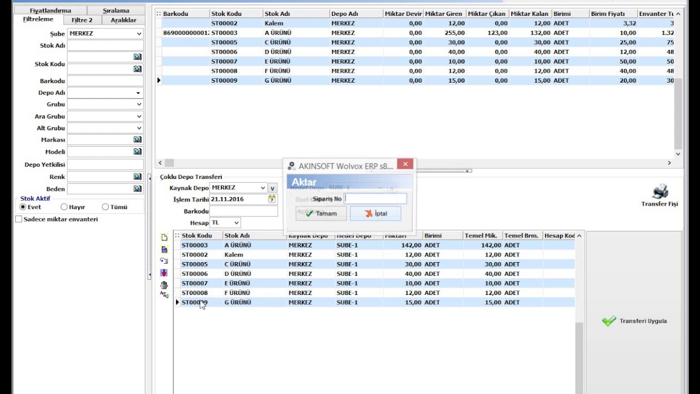Delete selection using the trash icon
Image resolution: width=700 pixels, height=394 pixels.
pos(164,285)
